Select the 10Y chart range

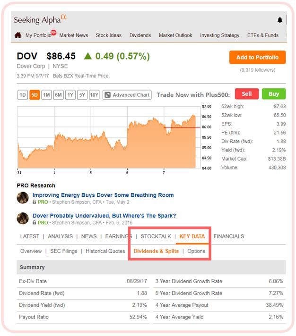click(x=94, y=95)
